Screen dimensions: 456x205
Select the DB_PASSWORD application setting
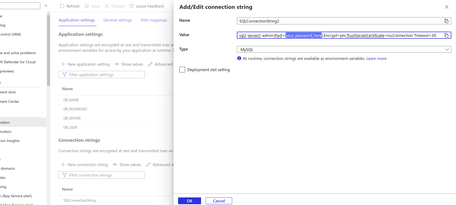point(75,109)
